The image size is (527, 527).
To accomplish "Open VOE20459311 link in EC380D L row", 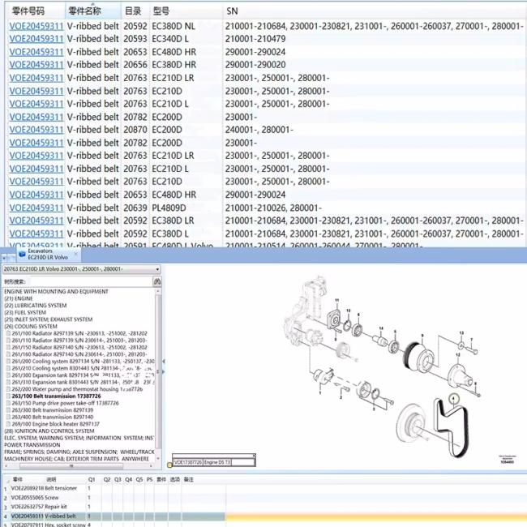I will pyautogui.click(x=36, y=234).
